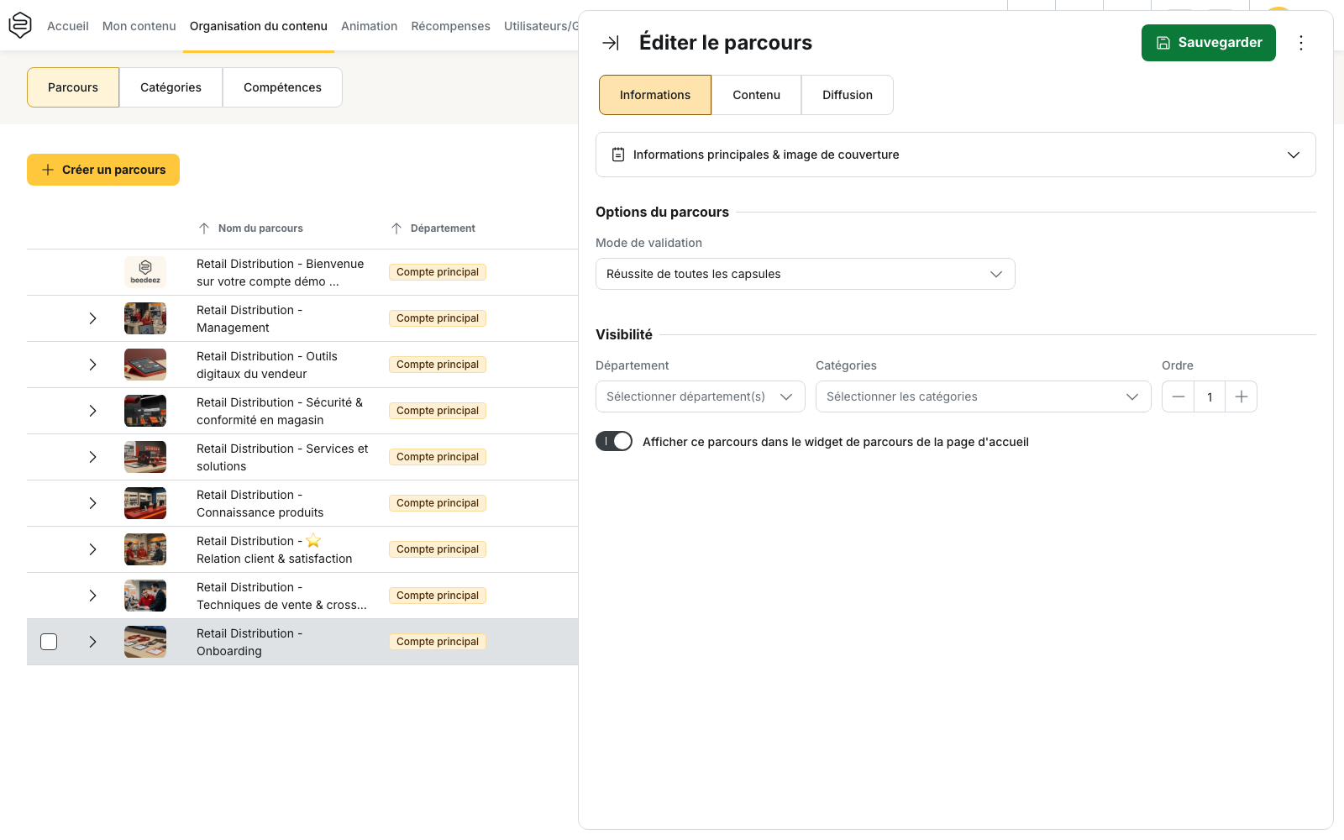Sort by Département arrow

coord(396,228)
